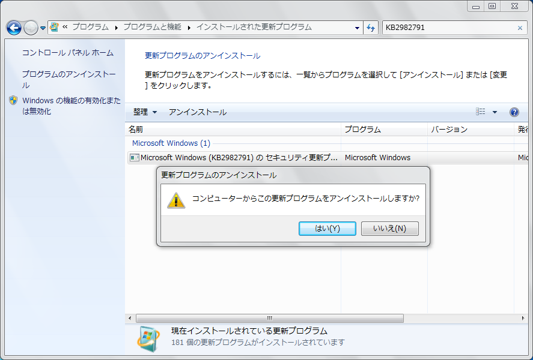Open Windows の機能の有効化または無効化 link
Viewport: 533px width, 360px height.
coord(72,106)
